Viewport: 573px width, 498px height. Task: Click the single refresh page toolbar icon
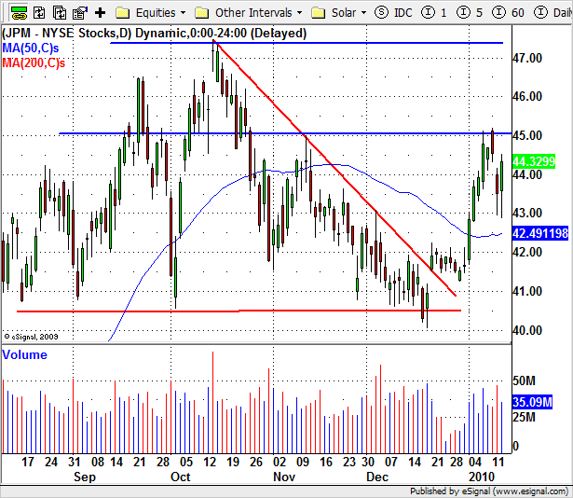39,13
